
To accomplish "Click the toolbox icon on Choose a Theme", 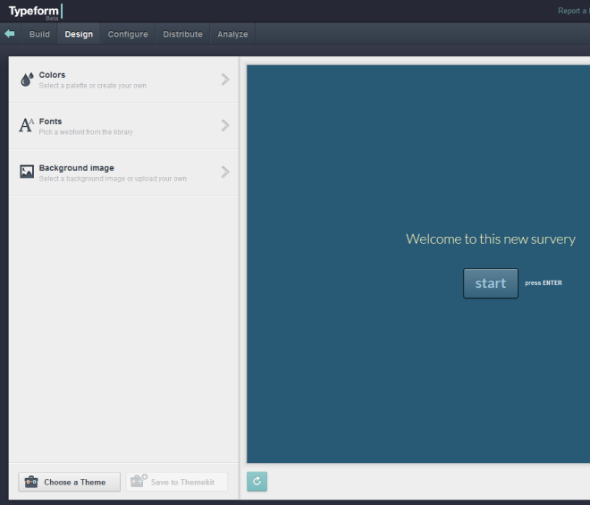I will click(x=32, y=483).
